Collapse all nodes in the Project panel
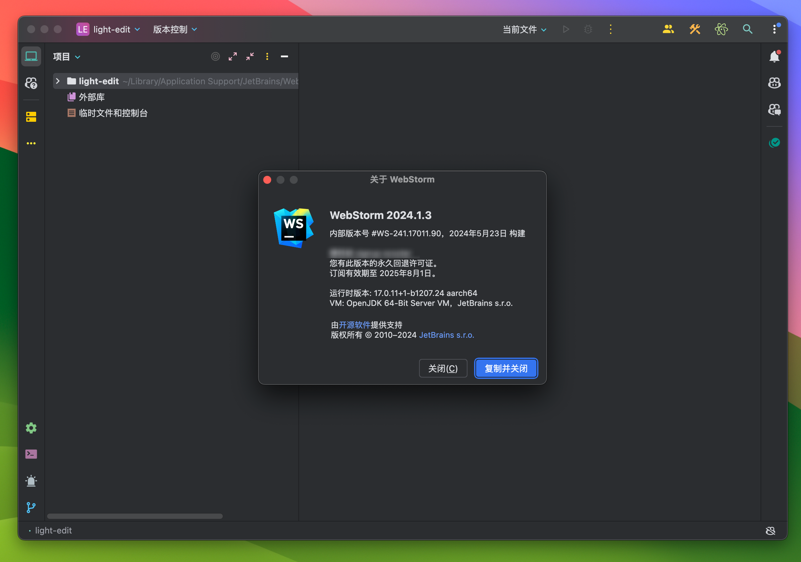801x562 pixels. (x=250, y=56)
